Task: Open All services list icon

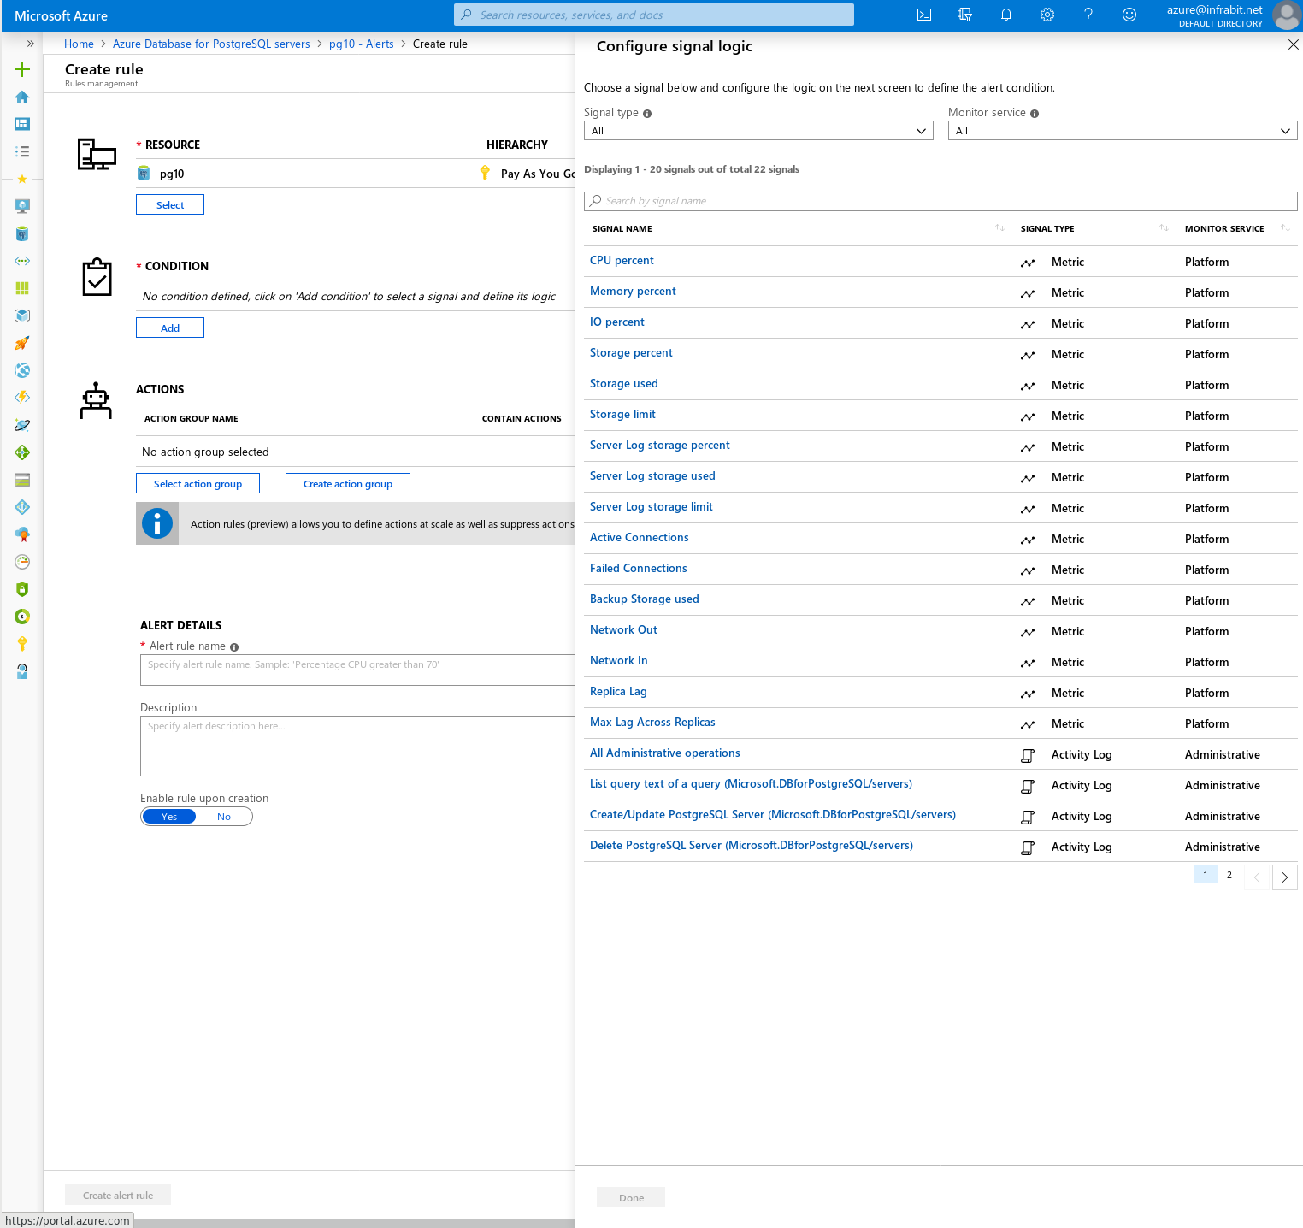Action: click(x=22, y=151)
